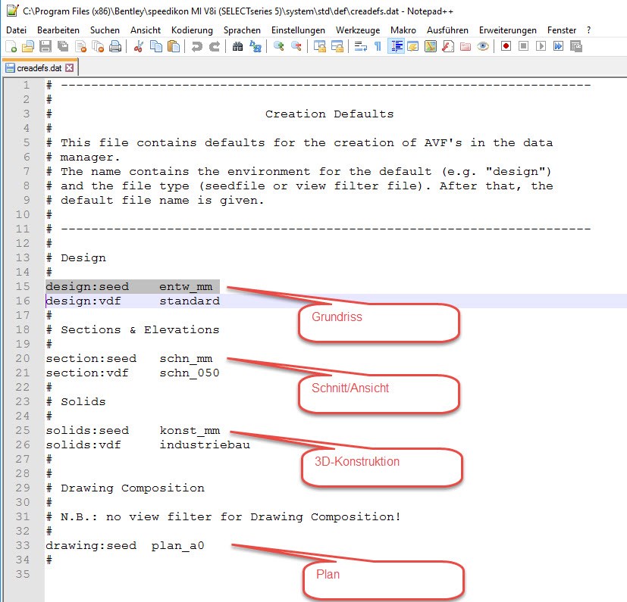The height and width of the screenshot is (602, 627).
Task: Click the text 'schn_050'
Action: [190, 373]
